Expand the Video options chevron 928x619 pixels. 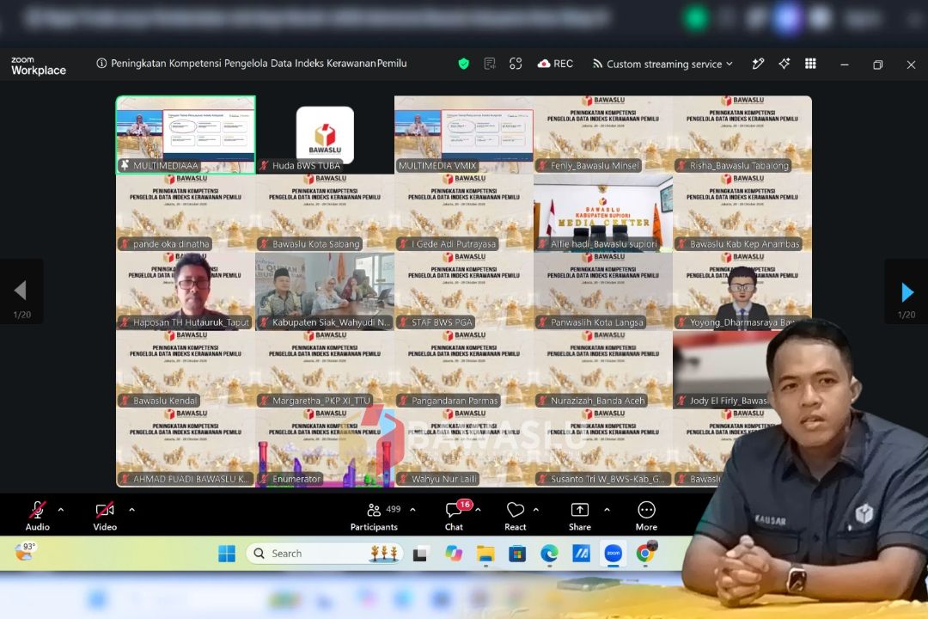tap(131, 510)
